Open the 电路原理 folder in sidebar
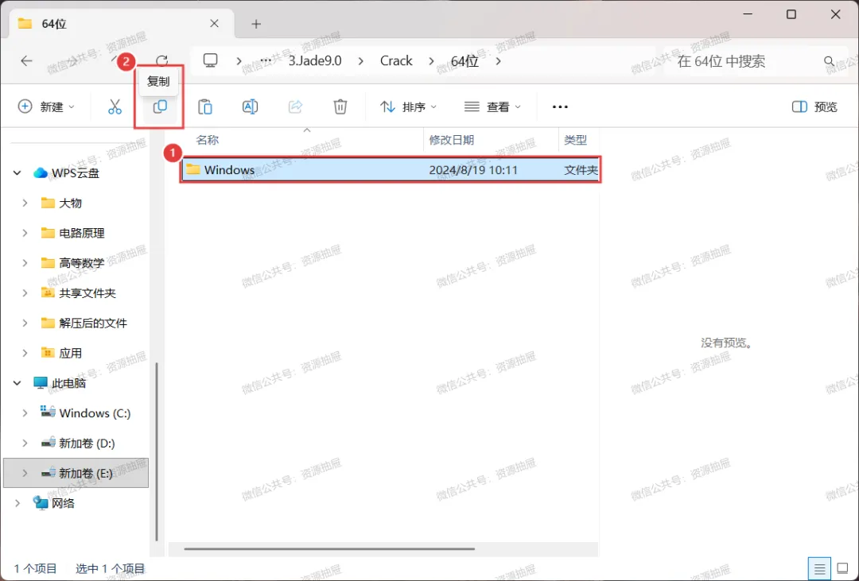Viewport: 859px width, 581px height. click(73, 234)
